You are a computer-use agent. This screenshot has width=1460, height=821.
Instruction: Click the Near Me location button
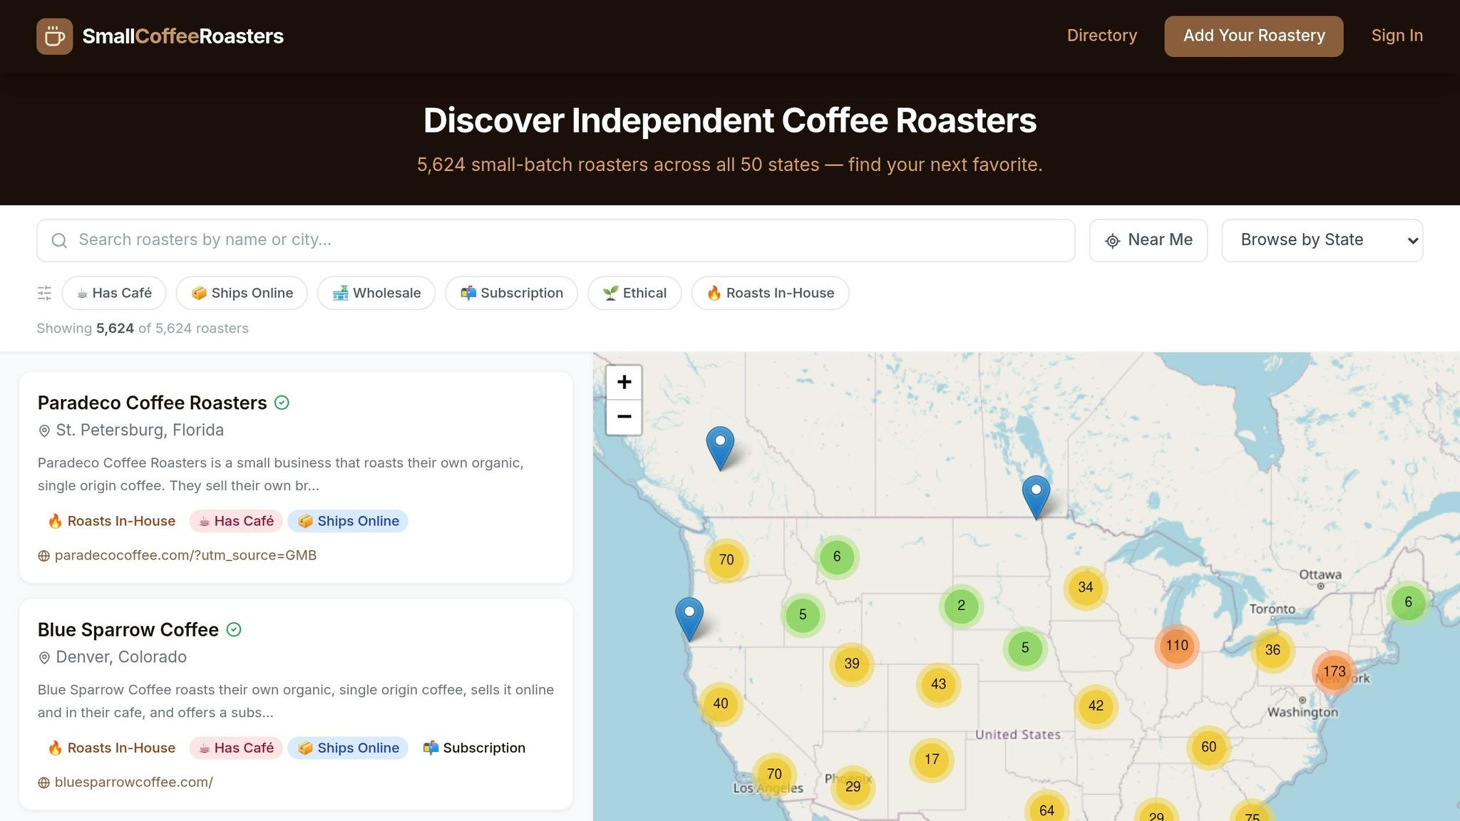[1148, 240]
